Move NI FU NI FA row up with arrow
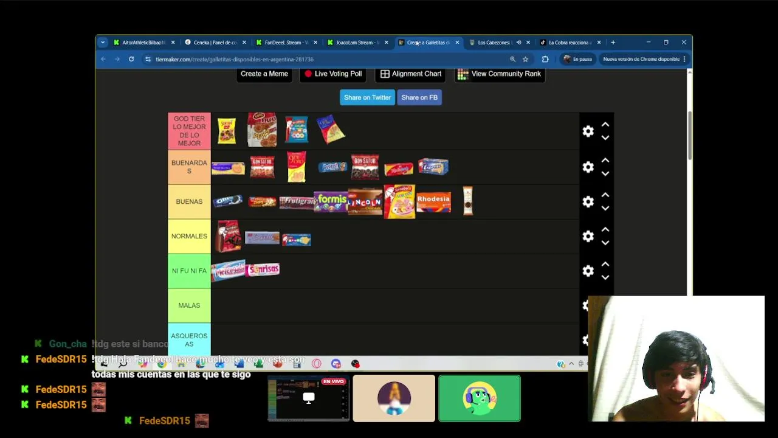This screenshot has height=438, width=778. click(605, 264)
